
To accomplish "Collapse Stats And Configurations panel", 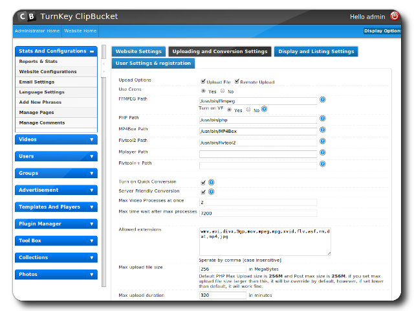I will tap(92, 51).
